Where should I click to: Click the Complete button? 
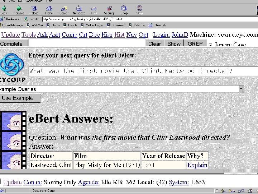14,44
